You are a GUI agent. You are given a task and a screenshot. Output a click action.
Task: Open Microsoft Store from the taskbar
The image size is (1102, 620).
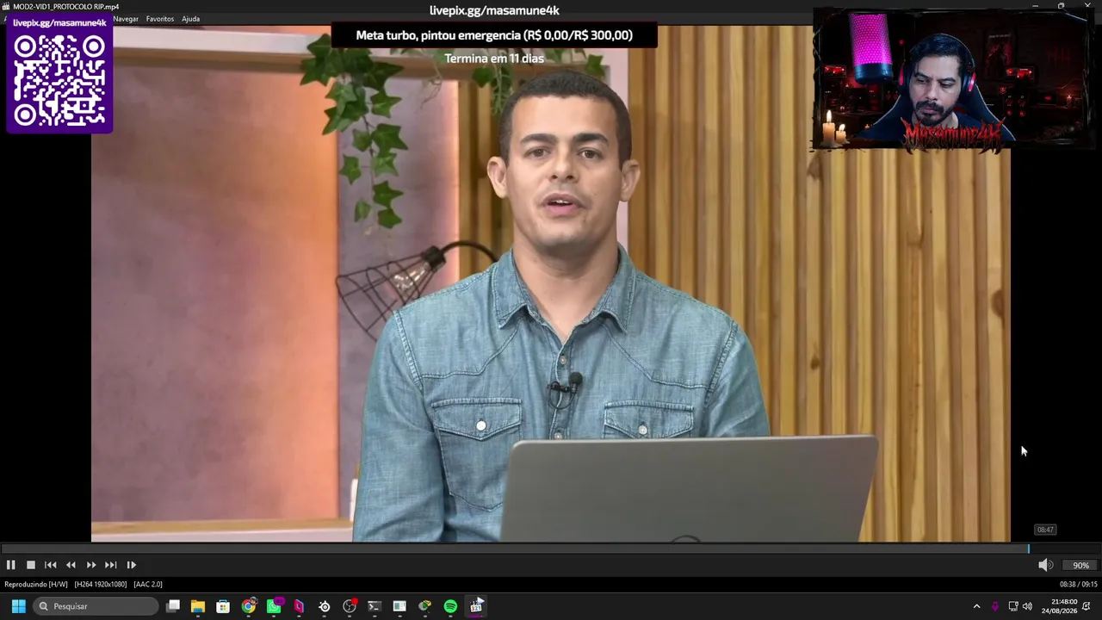click(x=223, y=606)
